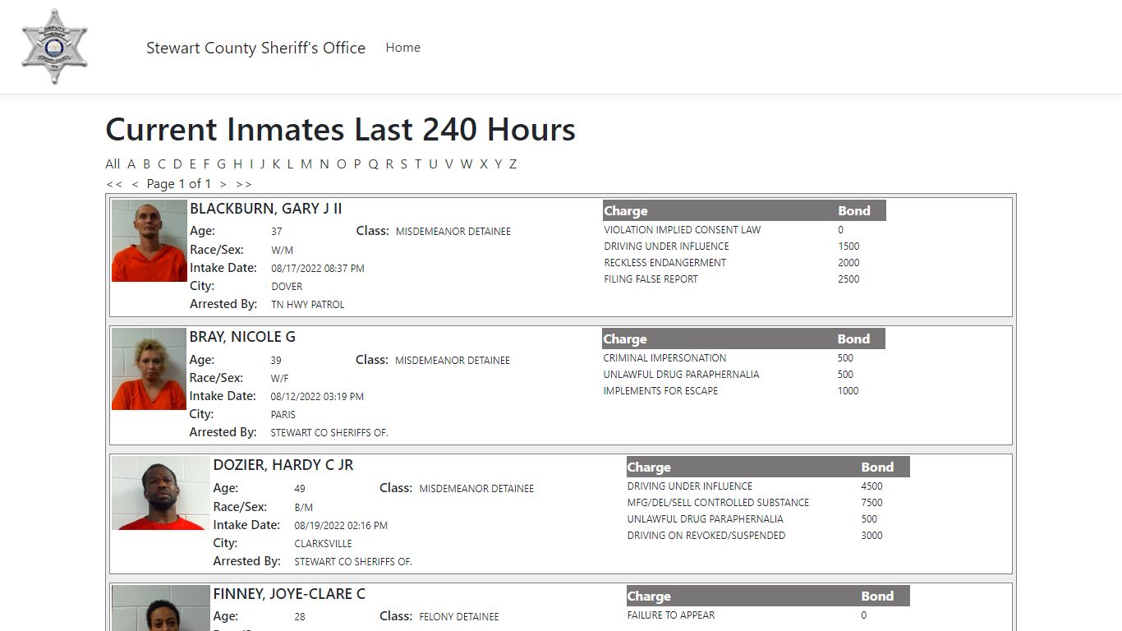1122x631 pixels.
Task: Click the RECKLESS ENDANGERMENT charge
Action: click(665, 263)
